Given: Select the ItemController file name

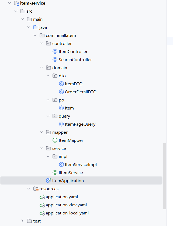Looking at the screenshot, I should (73, 51).
